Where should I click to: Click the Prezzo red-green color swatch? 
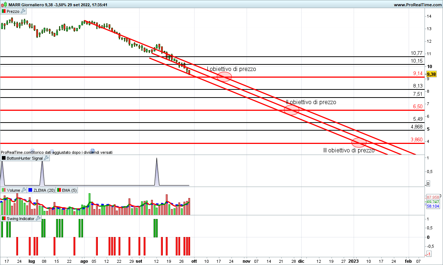click(x=4, y=11)
